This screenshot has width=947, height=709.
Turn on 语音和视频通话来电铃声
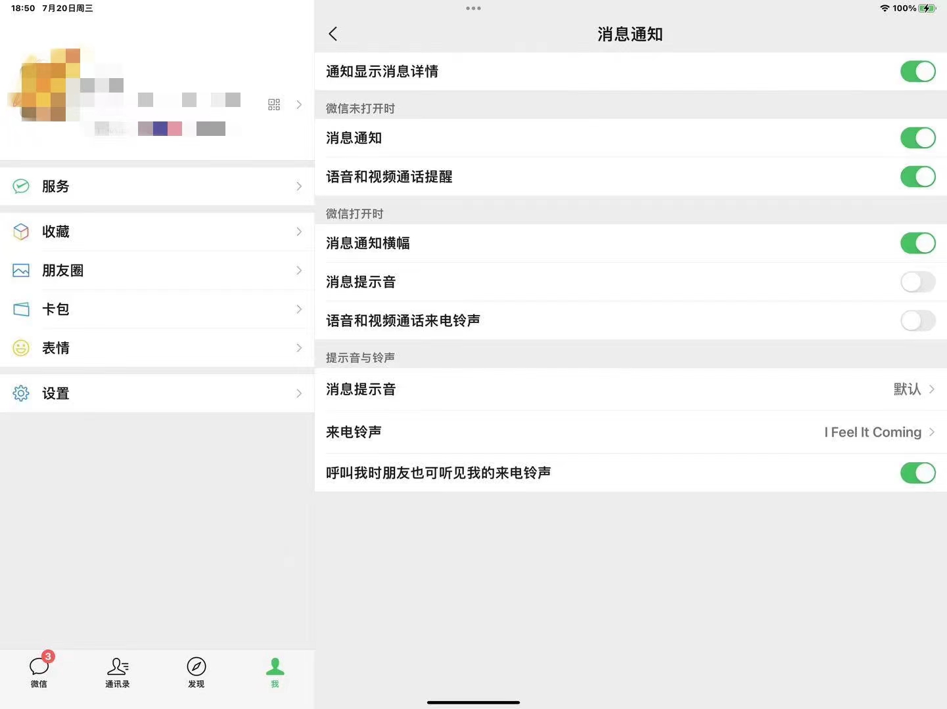pyautogui.click(x=917, y=320)
